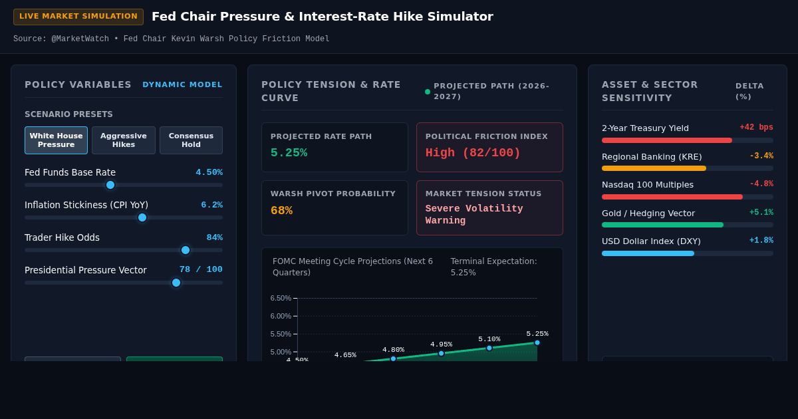Image resolution: width=798 pixels, height=419 pixels.
Task: Click the Terminal Expectation: 5.25% text
Action: 494,267
